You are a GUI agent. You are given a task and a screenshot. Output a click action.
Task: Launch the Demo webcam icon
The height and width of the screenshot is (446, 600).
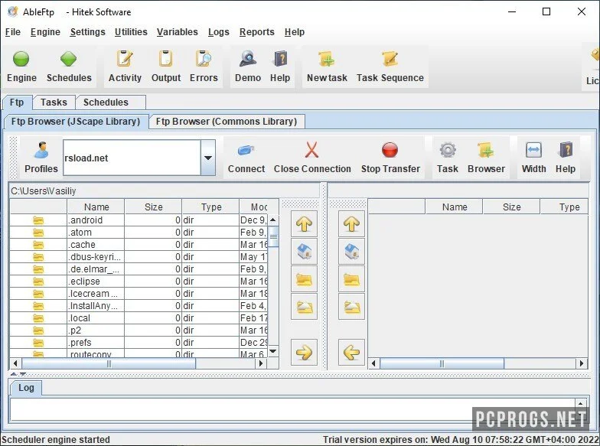[x=248, y=60]
